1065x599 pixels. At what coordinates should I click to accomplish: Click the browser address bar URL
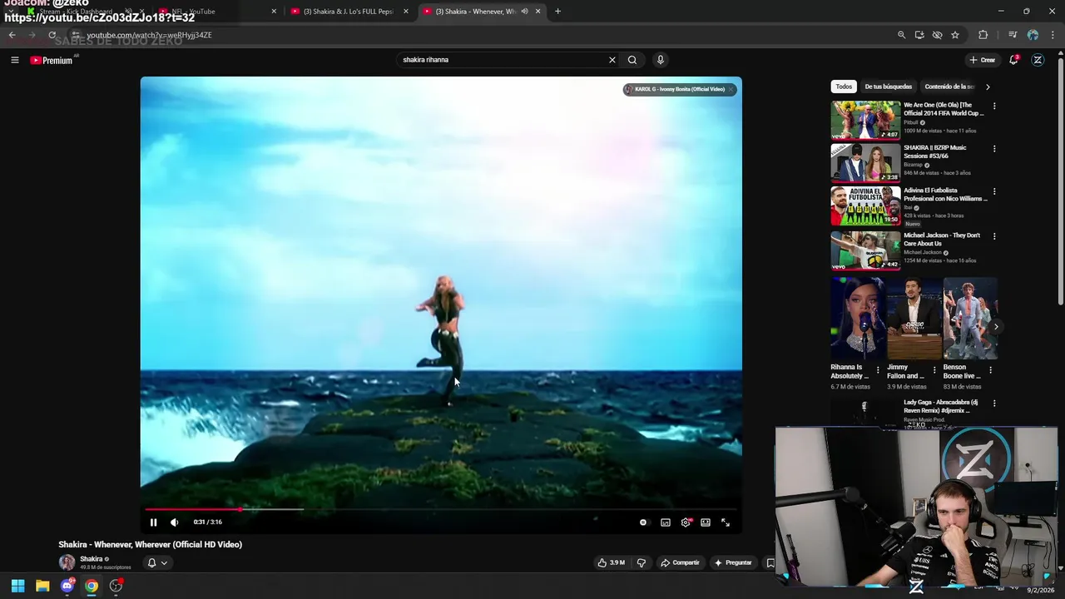click(150, 35)
